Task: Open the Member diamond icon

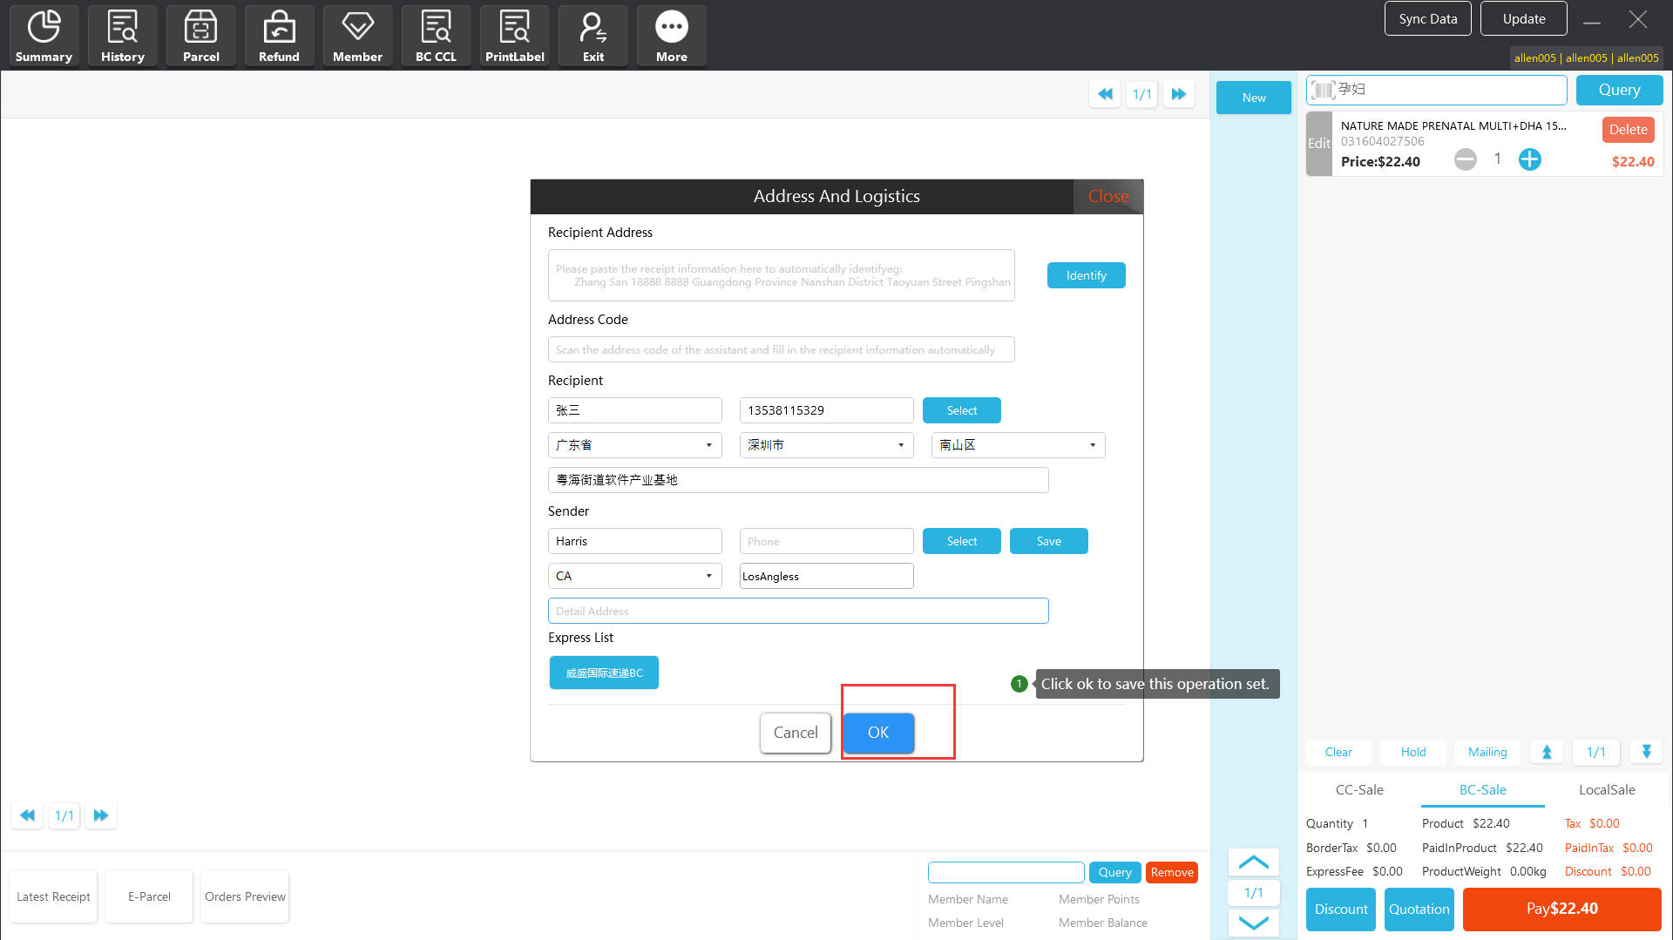Action: pos(357,37)
